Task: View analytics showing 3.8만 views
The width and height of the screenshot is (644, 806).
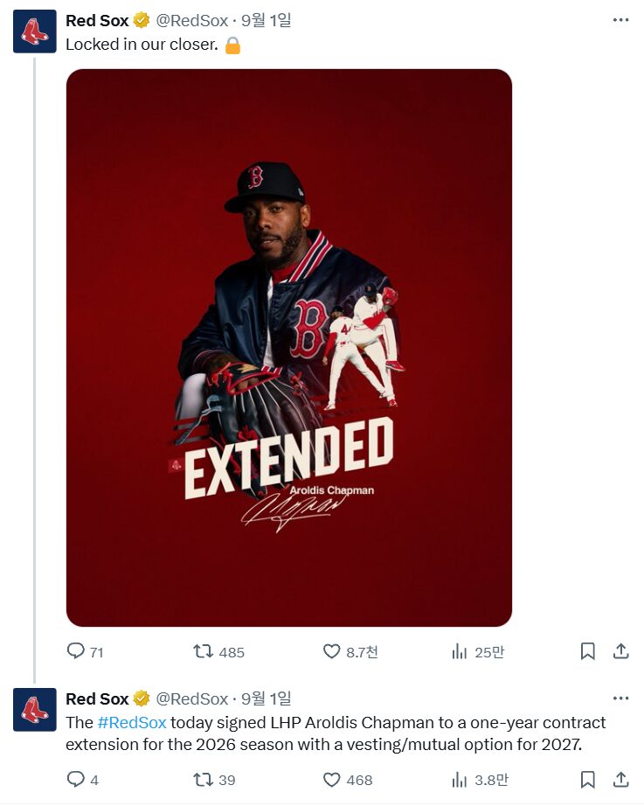Action: (x=459, y=780)
